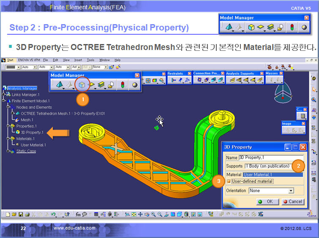
Task: Select 3D Property.1 in the tree
Action: [x=32, y=133]
